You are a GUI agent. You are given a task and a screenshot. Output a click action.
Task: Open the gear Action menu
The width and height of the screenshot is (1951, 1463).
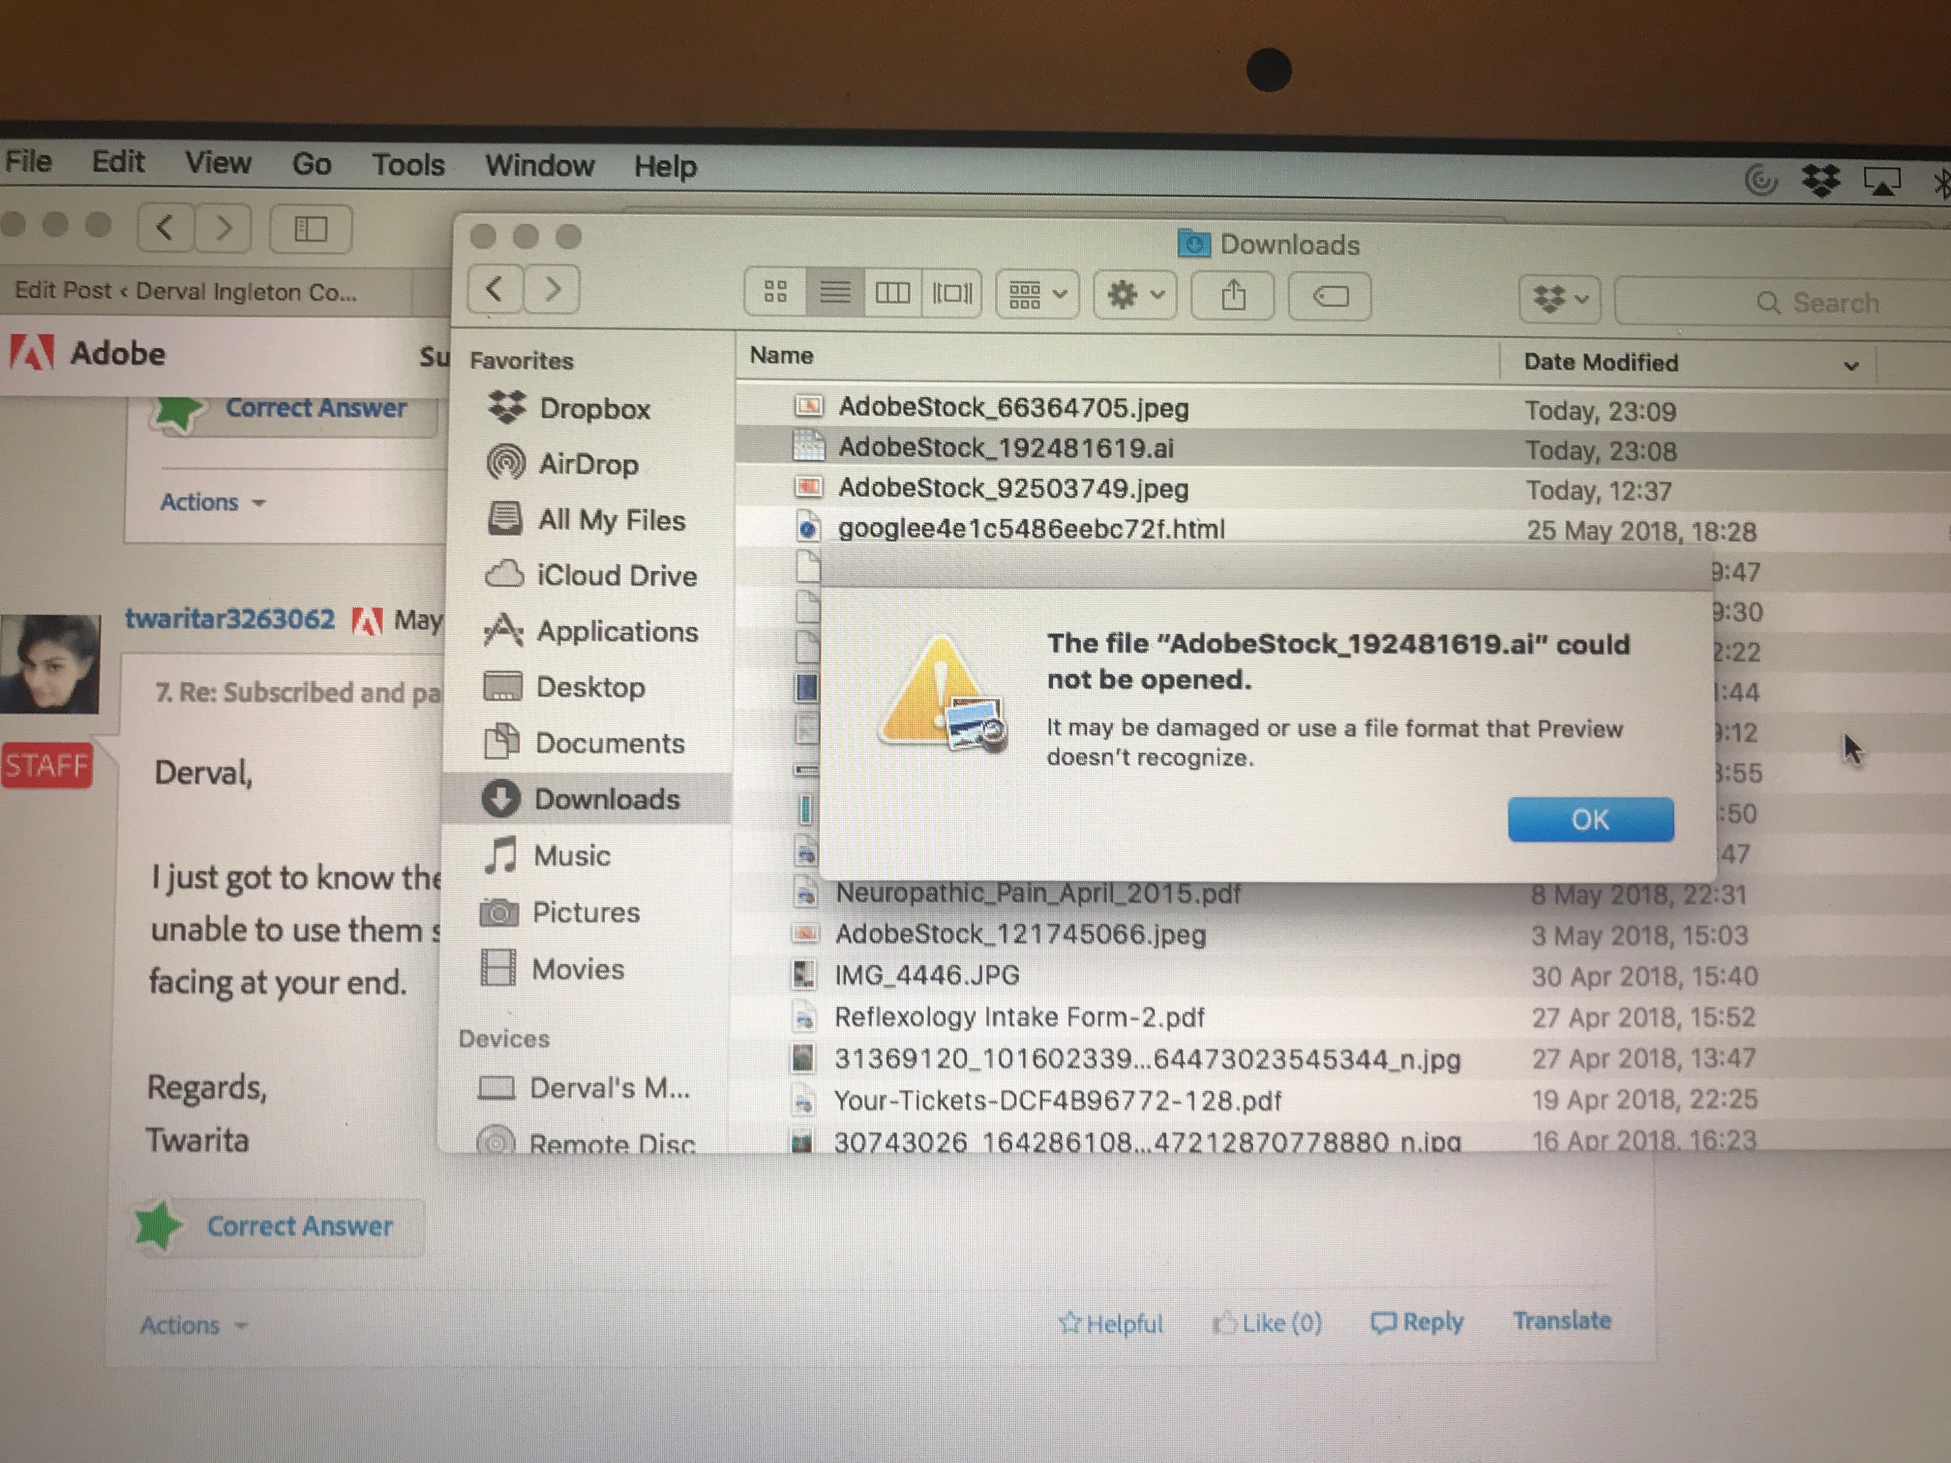pos(1134,295)
